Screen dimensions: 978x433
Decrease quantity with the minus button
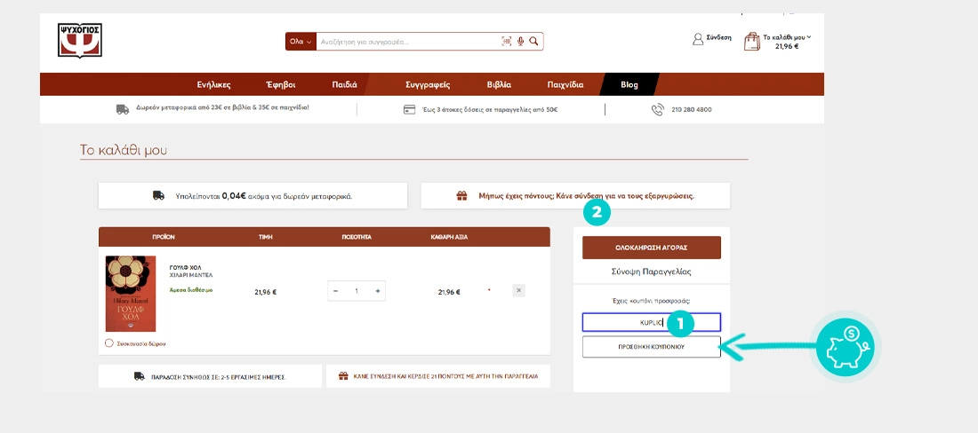pos(335,291)
